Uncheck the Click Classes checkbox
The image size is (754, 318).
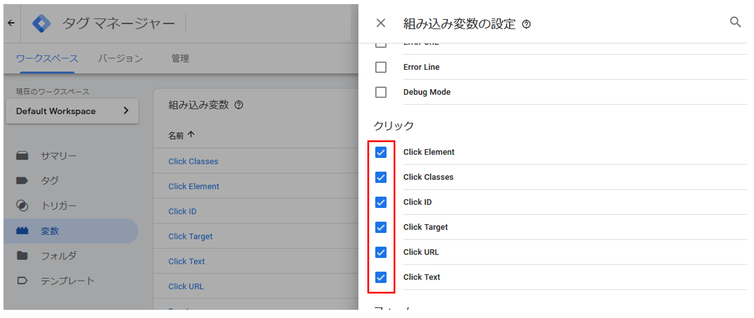pyautogui.click(x=381, y=177)
